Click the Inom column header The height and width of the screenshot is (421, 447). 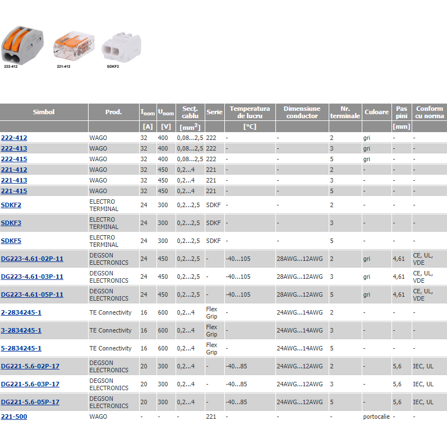148,112
